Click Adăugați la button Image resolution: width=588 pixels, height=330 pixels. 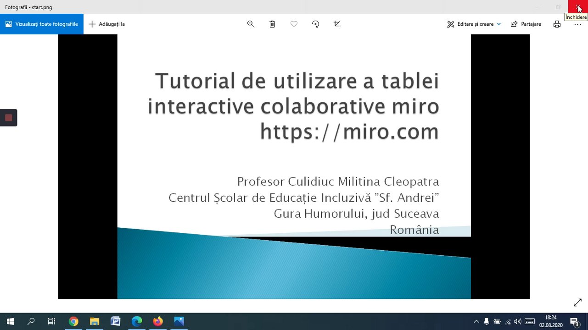tap(106, 24)
